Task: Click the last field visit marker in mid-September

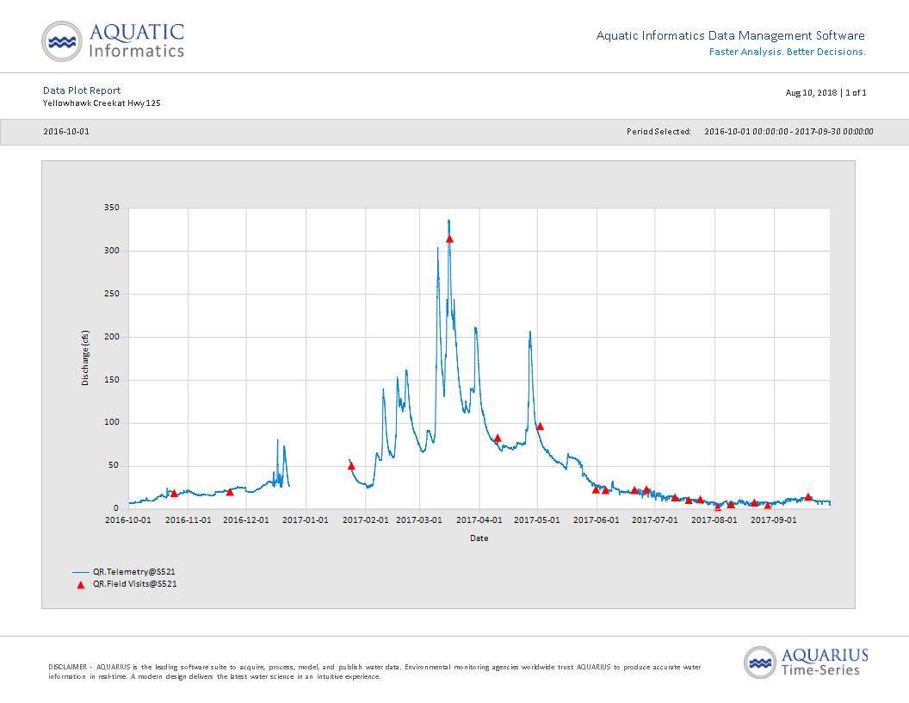Action: pyautogui.click(x=808, y=497)
